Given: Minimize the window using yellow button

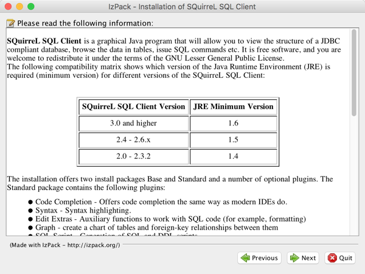Looking at the screenshot, I should (x=19, y=7).
